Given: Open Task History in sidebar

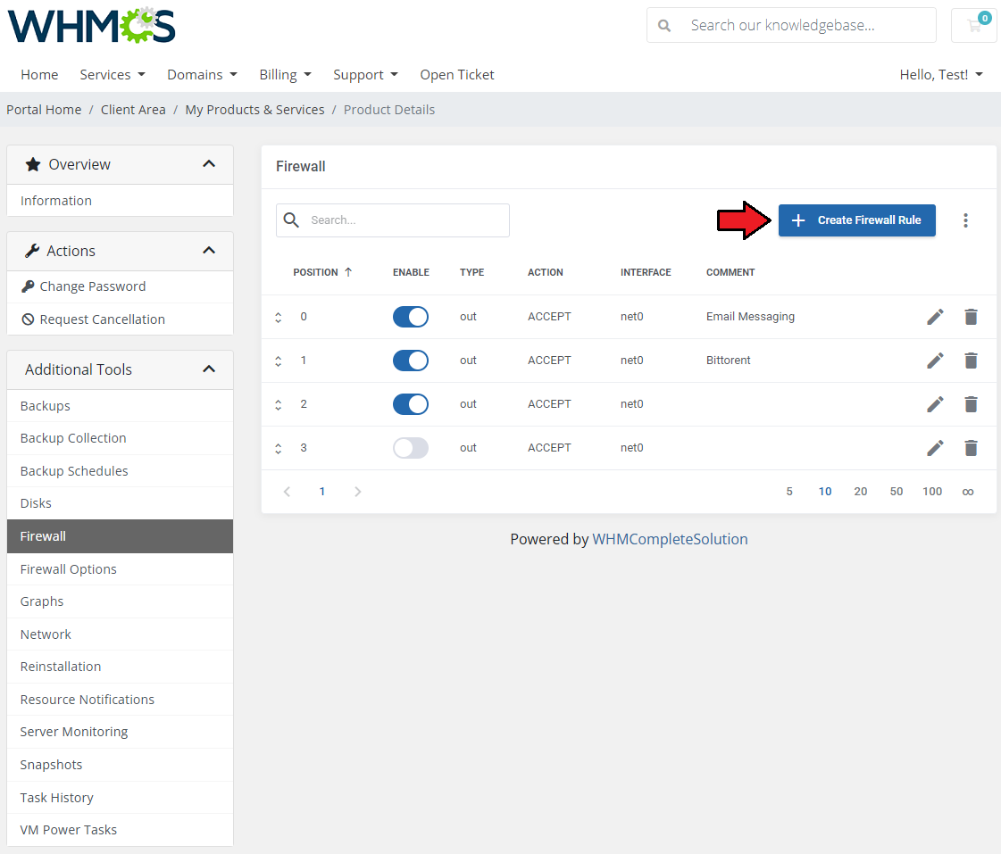Looking at the screenshot, I should coord(120,797).
